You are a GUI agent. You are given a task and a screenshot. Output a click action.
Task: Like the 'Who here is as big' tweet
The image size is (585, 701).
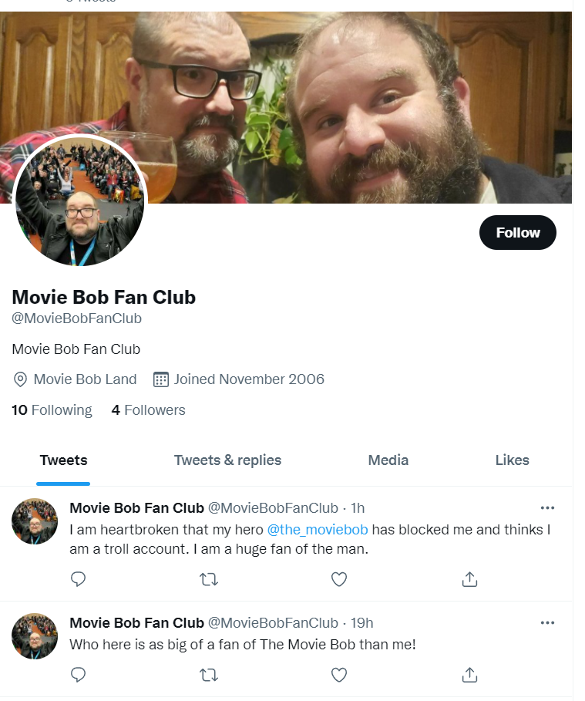[x=339, y=675]
